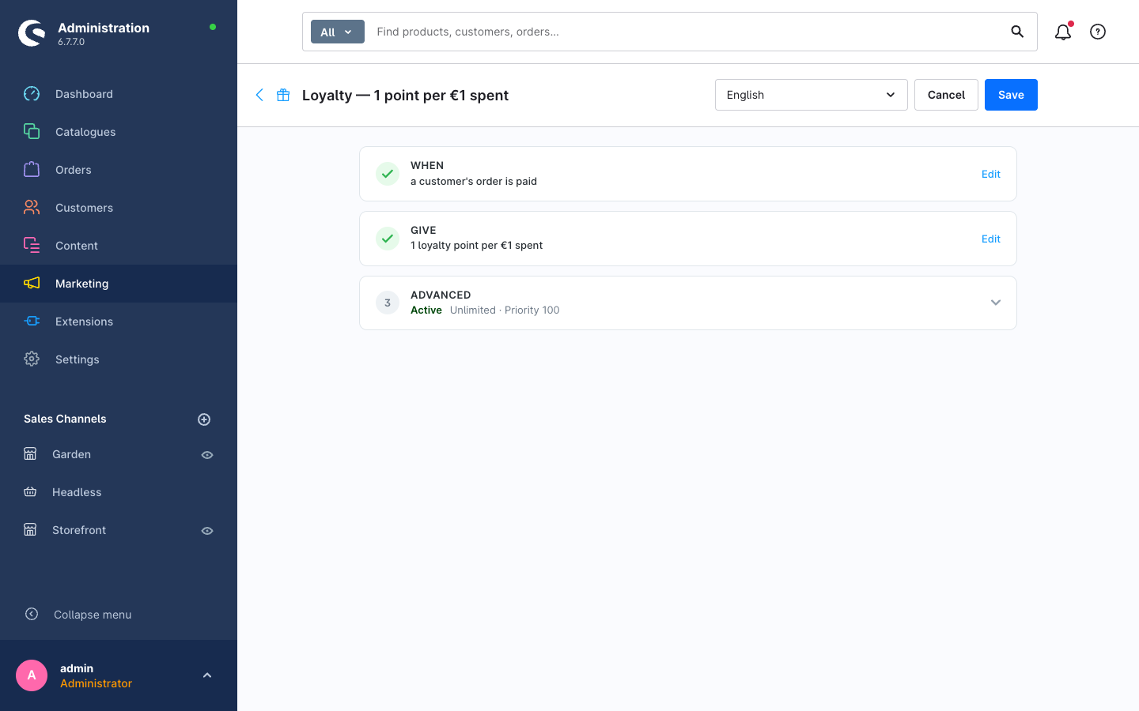Click the admin avatar circle

point(32,675)
